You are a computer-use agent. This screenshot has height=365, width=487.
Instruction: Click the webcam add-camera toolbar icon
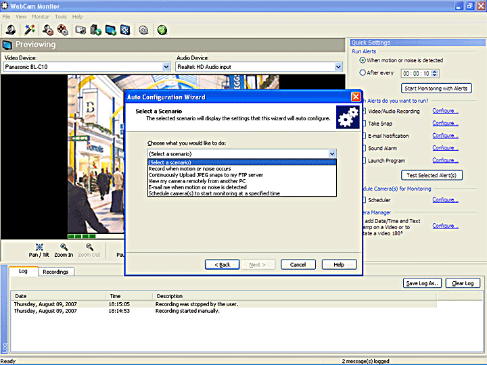(x=11, y=30)
